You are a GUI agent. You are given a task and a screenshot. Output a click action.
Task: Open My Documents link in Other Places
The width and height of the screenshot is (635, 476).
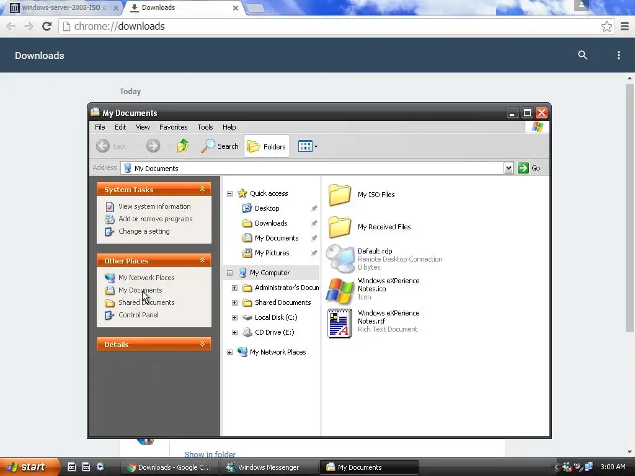click(x=140, y=290)
